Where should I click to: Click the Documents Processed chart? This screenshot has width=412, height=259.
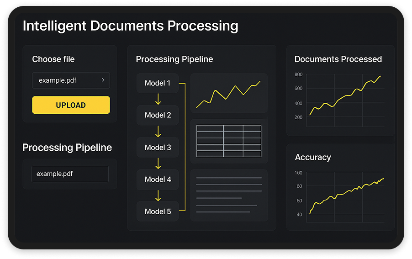click(x=345, y=100)
